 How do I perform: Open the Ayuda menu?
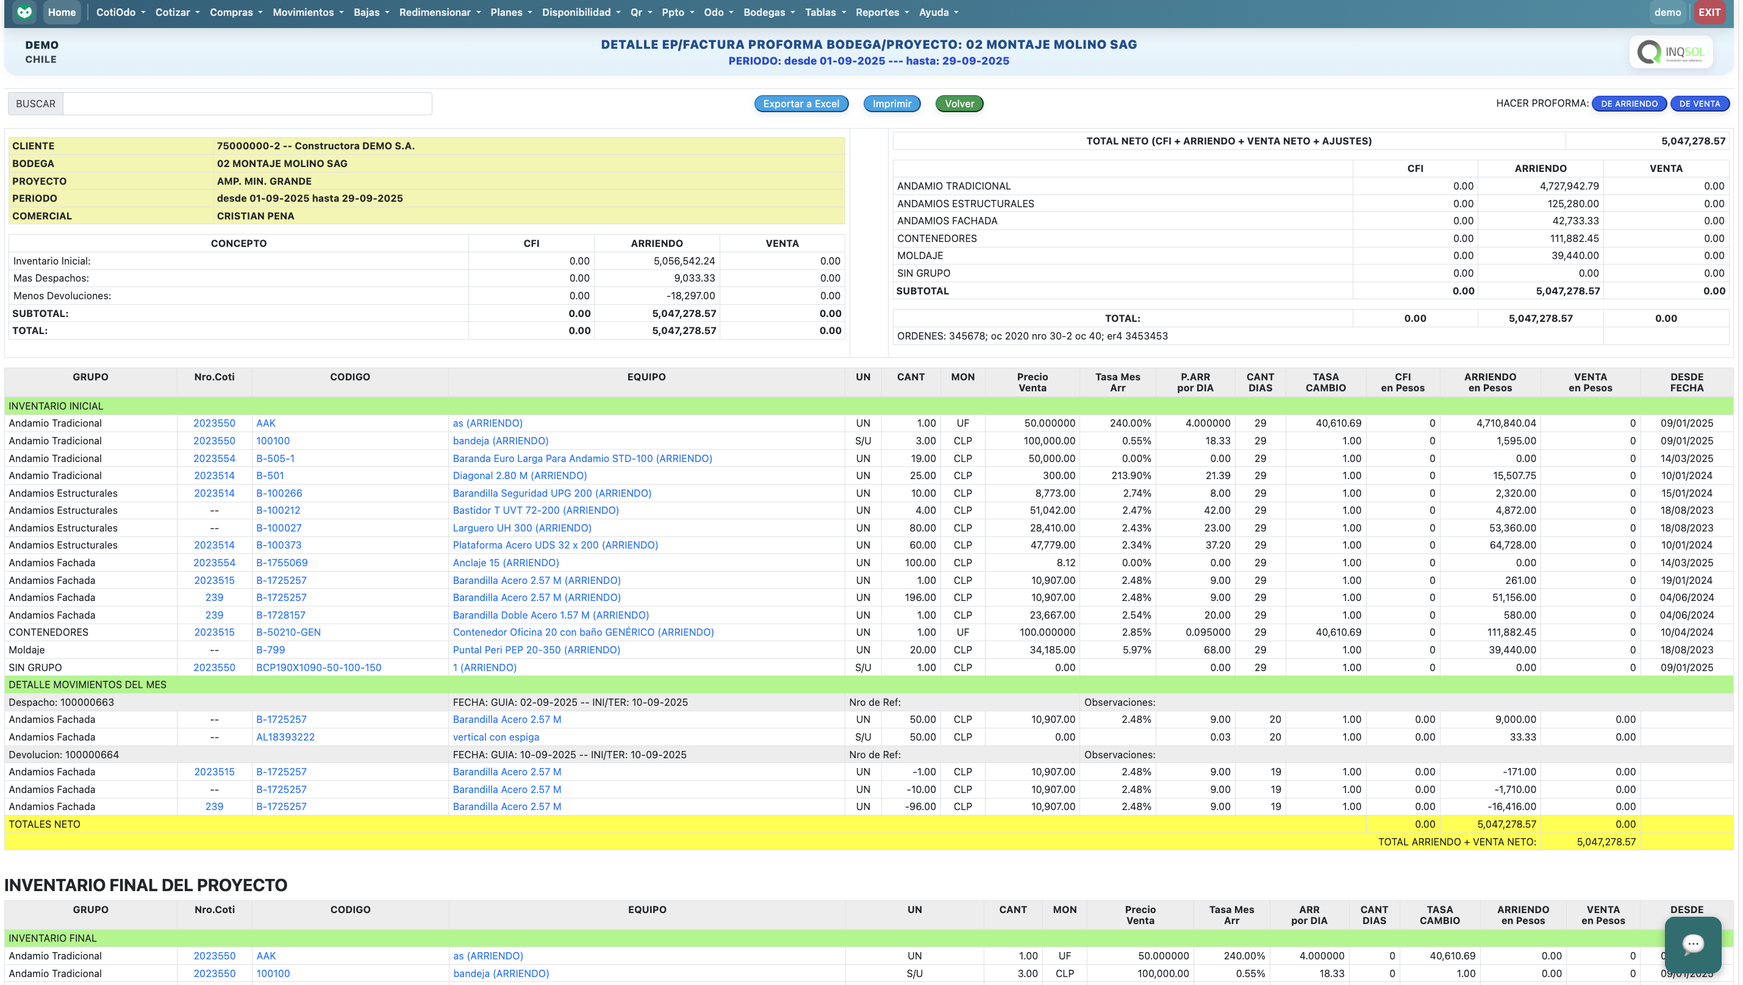point(938,12)
